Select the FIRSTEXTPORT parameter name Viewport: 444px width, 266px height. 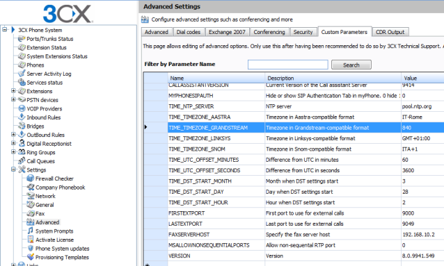216,213
